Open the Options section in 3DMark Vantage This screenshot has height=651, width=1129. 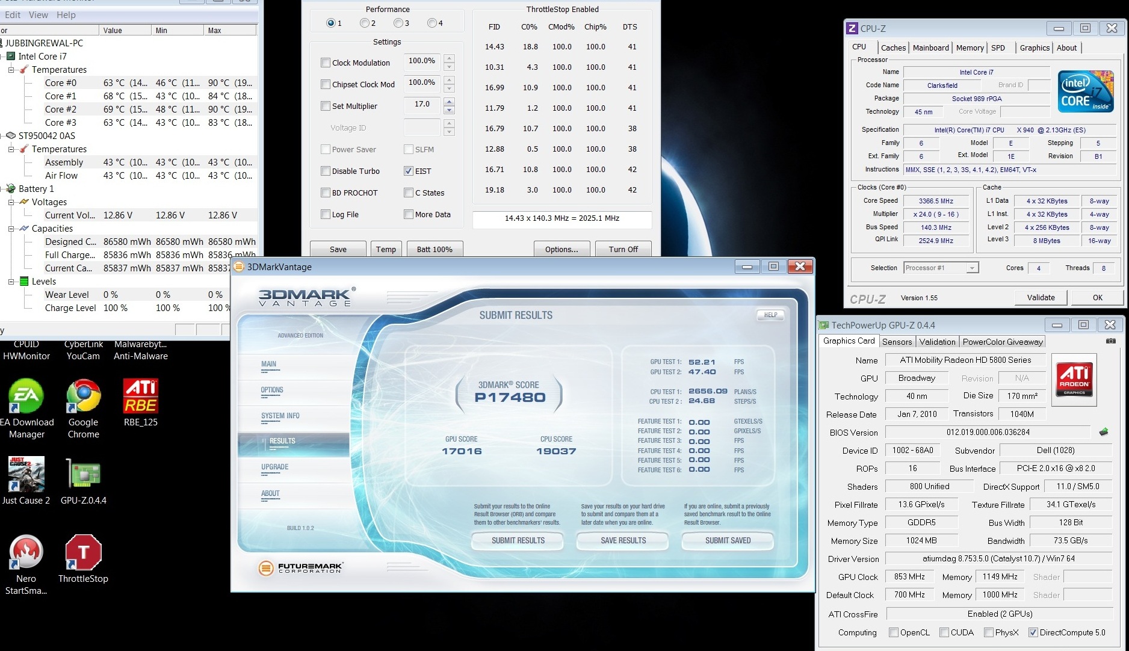tap(272, 390)
